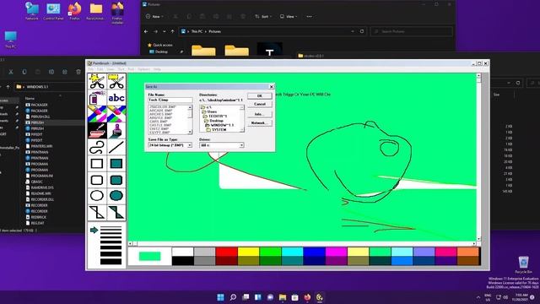Choose the straight Line tool
Screen dimensions: 540x304
pyautogui.click(x=116, y=147)
